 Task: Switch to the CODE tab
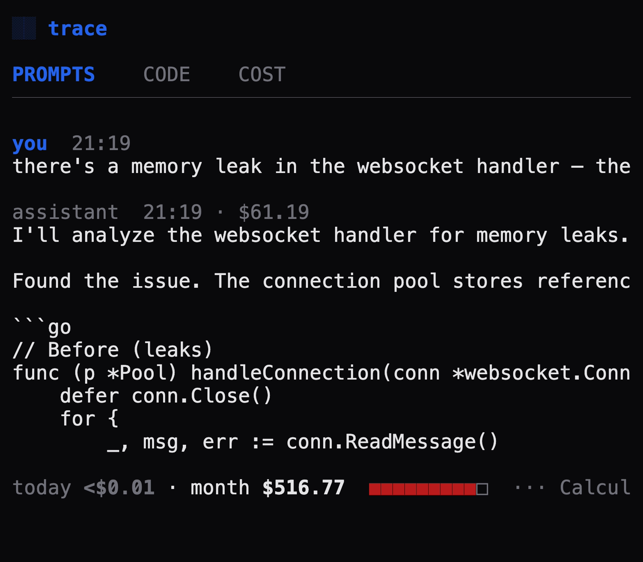point(168,74)
